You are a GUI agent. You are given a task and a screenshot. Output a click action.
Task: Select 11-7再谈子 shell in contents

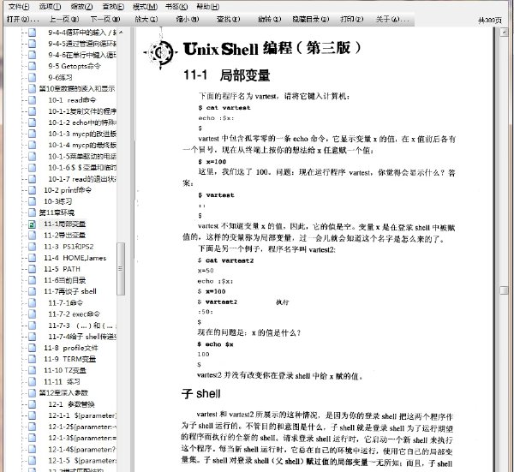pyautogui.click(x=70, y=291)
